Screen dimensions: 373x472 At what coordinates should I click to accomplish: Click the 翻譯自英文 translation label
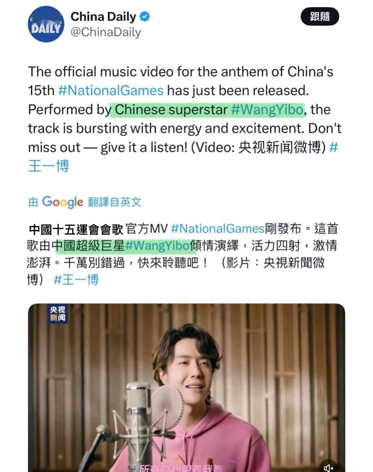(x=114, y=202)
